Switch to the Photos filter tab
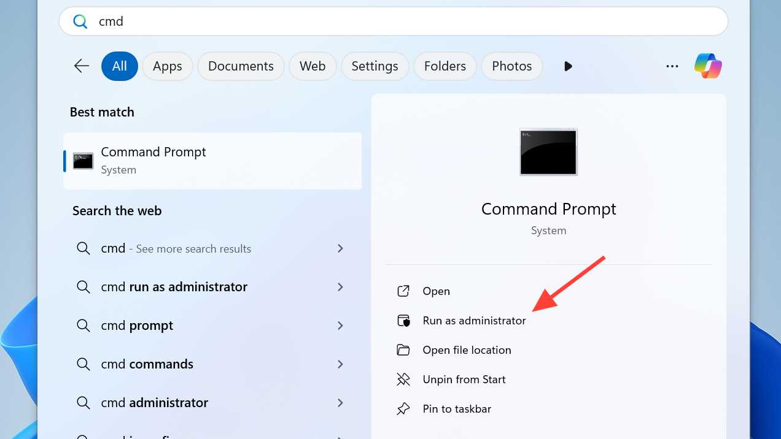The height and width of the screenshot is (439, 781). click(x=512, y=66)
